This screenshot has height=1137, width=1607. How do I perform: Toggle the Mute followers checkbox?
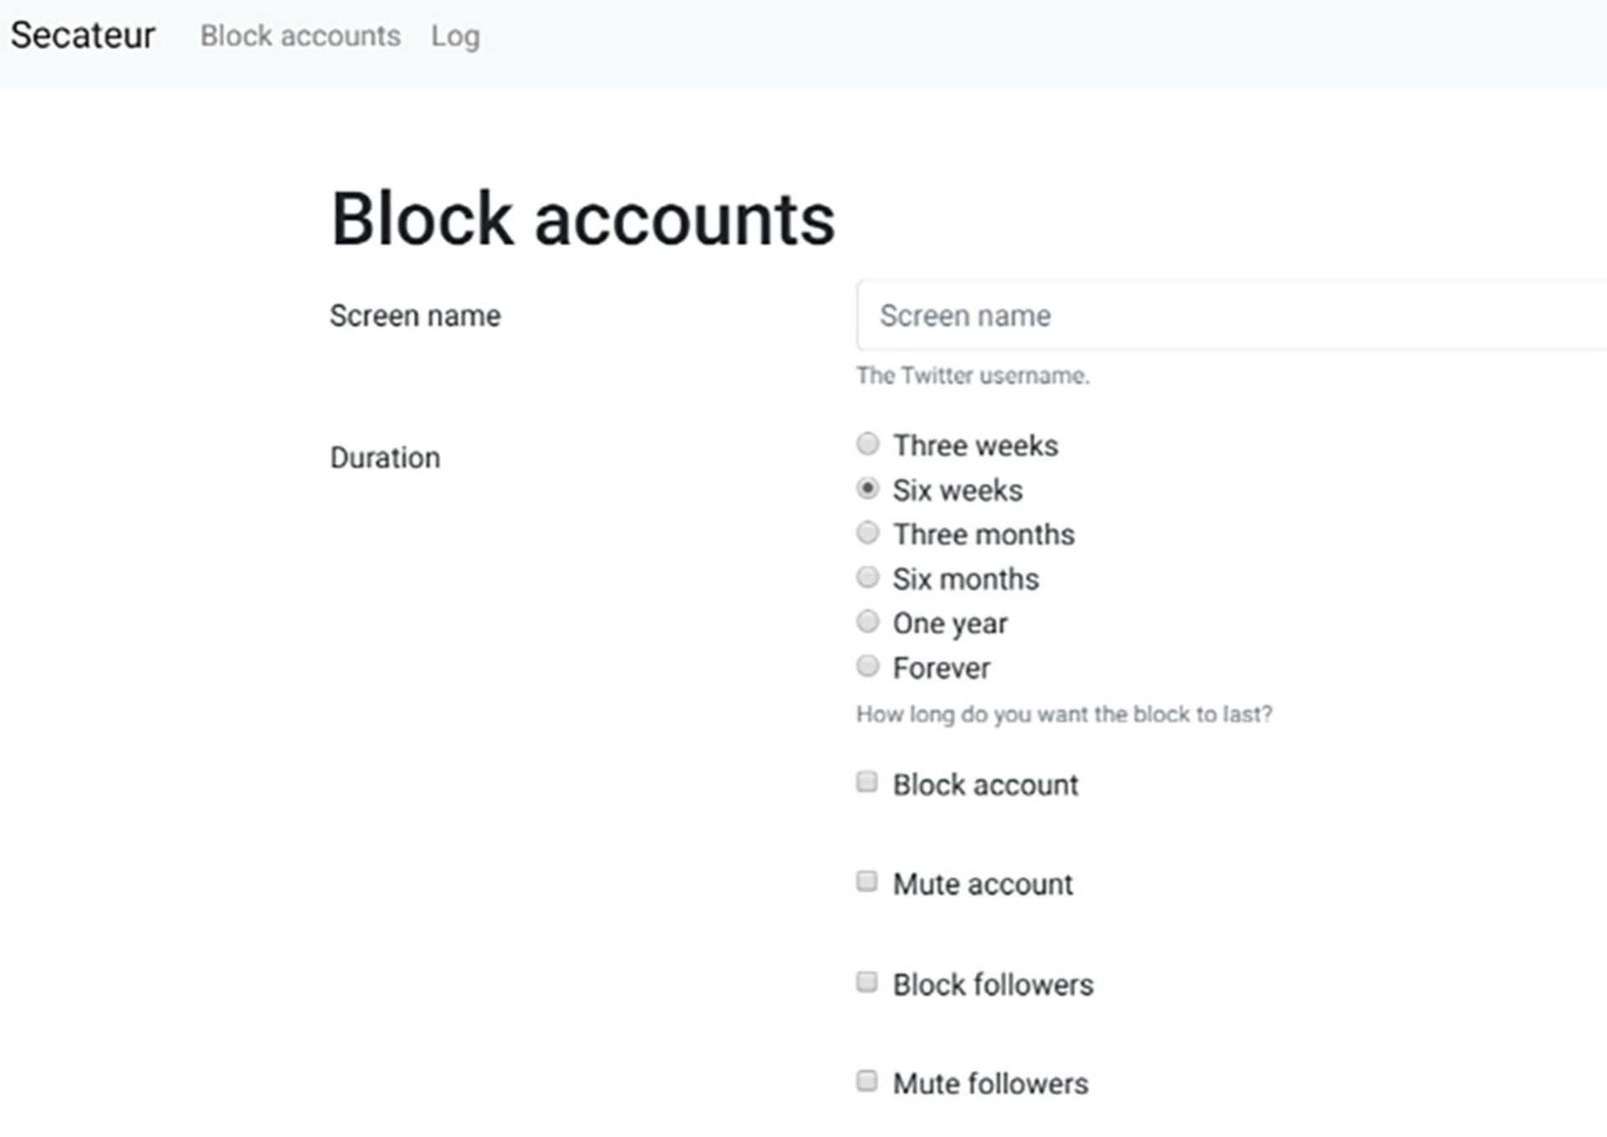867,1081
